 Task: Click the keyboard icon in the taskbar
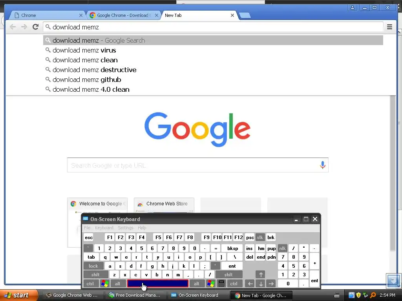(x=337, y=296)
